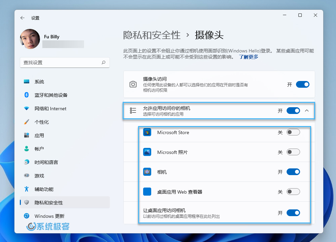The width and height of the screenshot is (336, 242).
Task: Click the person icon for 帐户
Action: click(x=27, y=149)
